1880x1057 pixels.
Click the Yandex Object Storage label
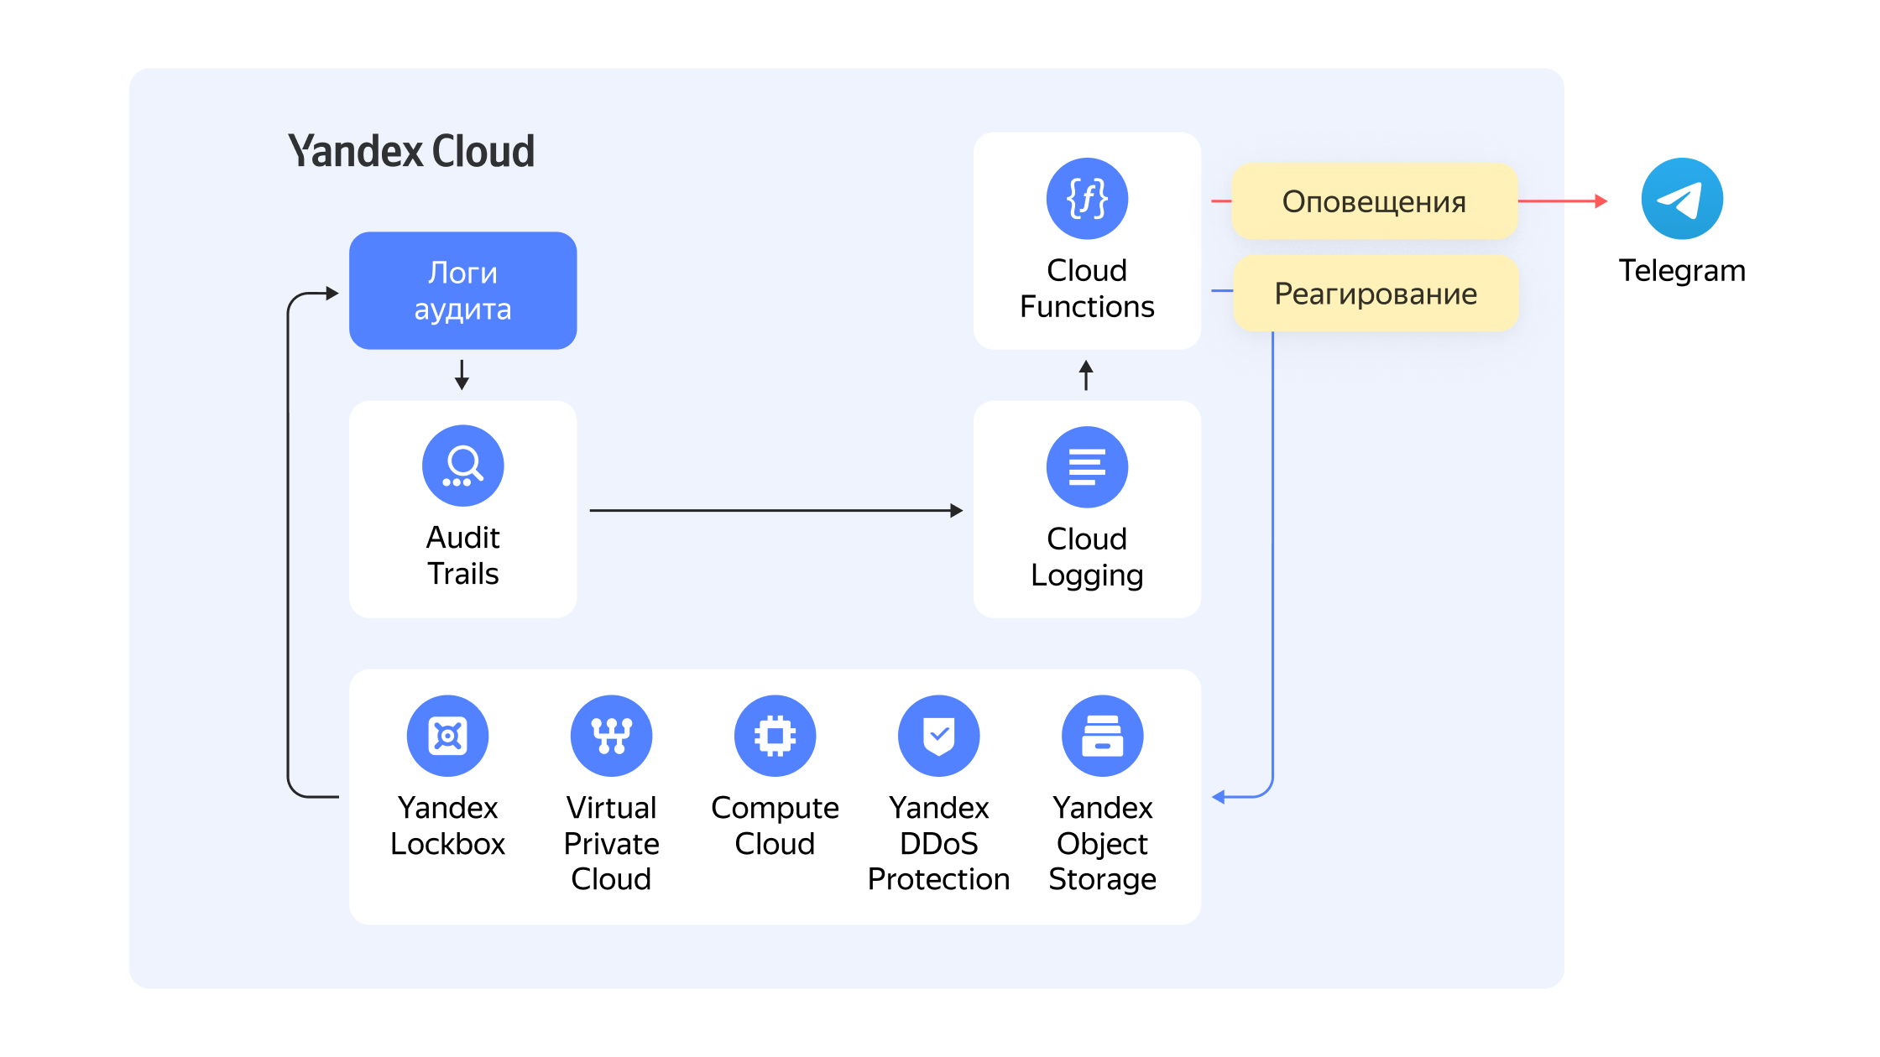1102,843
